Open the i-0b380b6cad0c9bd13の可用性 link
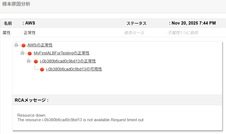 click(74, 69)
